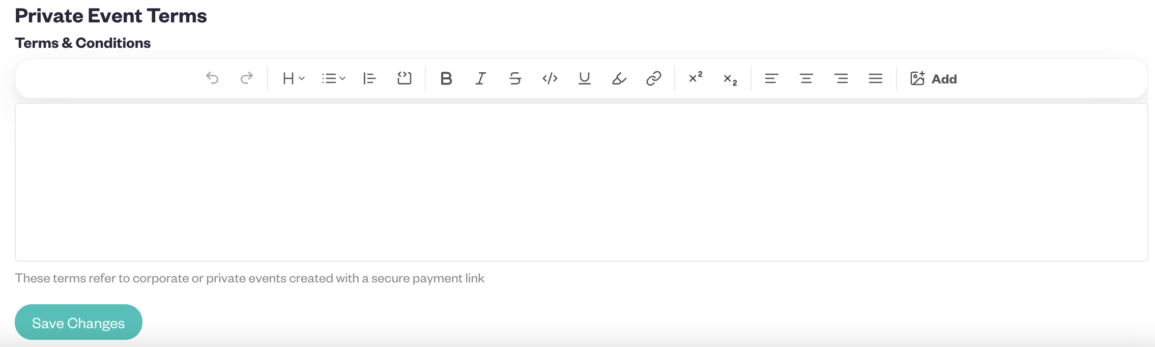The width and height of the screenshot is (1155, 347).
Task: Expand the list type dropdown
Action: click(x=333, y=78)
